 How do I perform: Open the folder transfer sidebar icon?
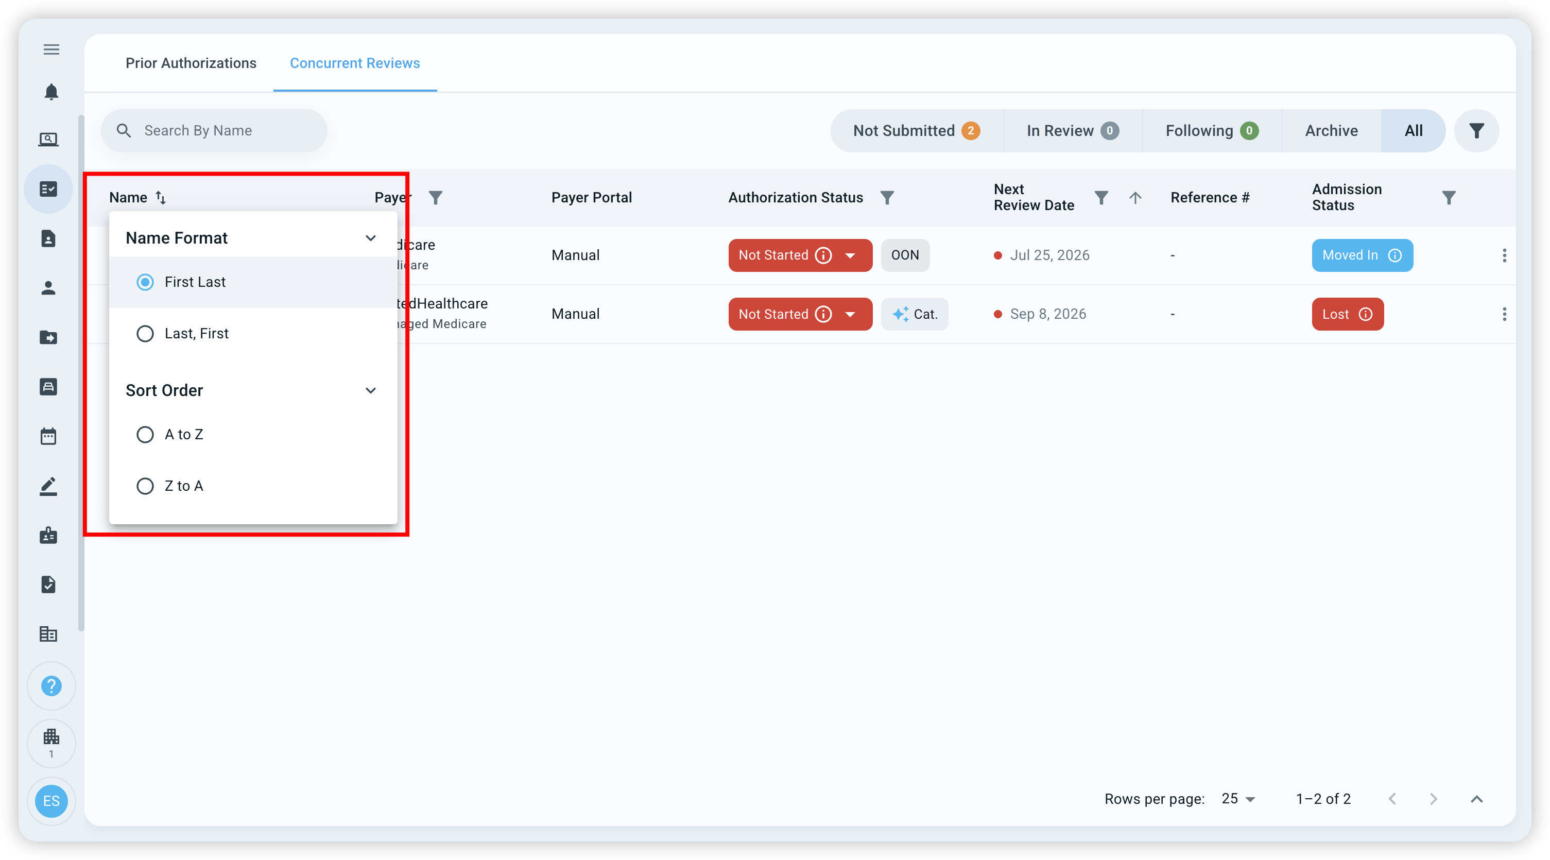tap(49, 337)
